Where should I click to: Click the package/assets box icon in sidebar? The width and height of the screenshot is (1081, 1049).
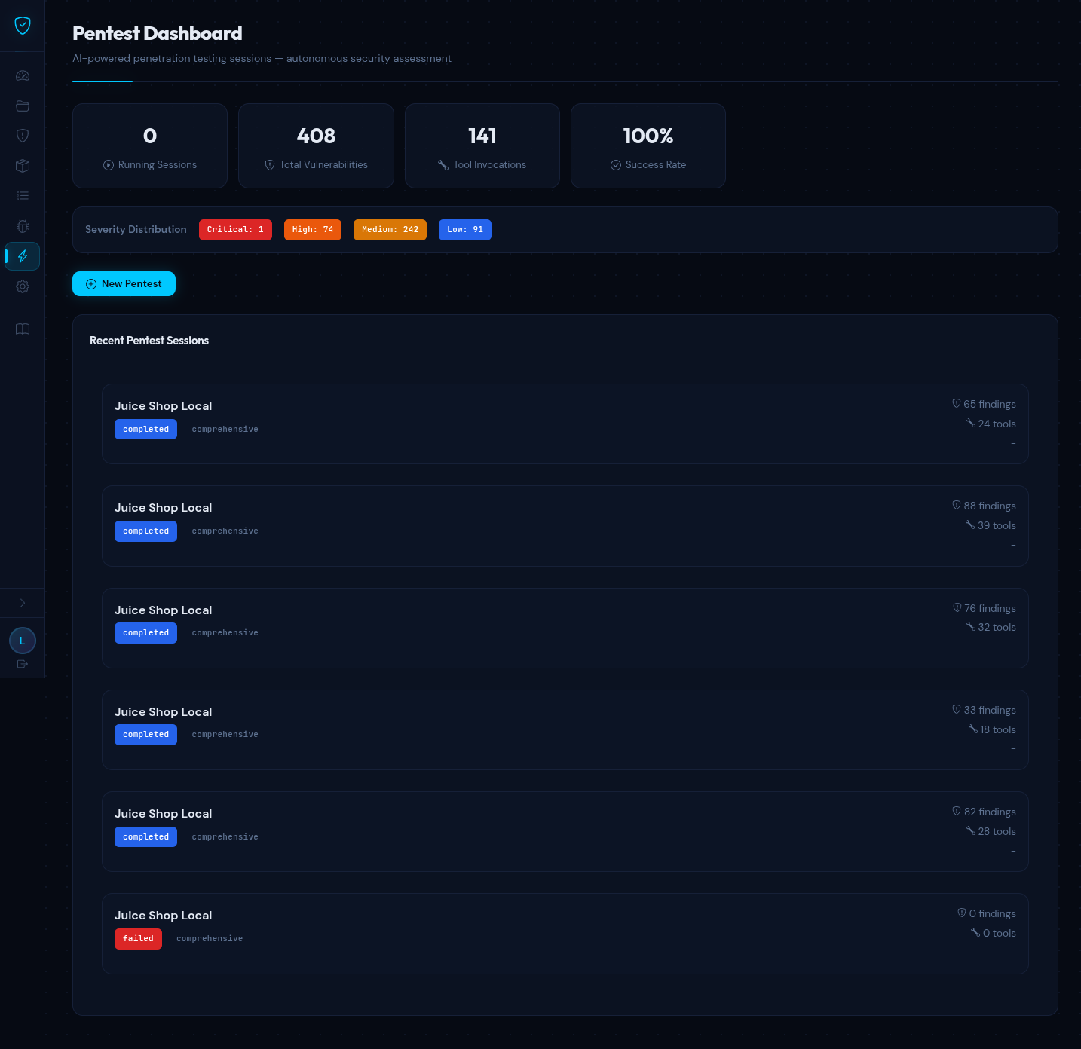tap(23, 166)
